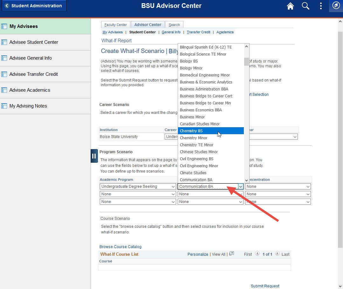Click the Advisee Academics icon

pyautogui.click(x=4, y=90)
